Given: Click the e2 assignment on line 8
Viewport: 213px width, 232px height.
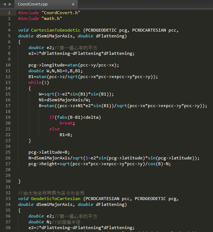Looking at the screenshot, I should point(81,53).
